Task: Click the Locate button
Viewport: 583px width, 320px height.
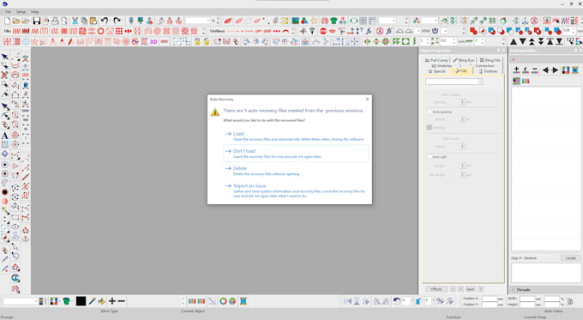Action: (x=570, y=258)
